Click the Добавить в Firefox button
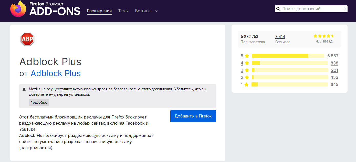This screenshot has height=162, width=356. [193, 116]
